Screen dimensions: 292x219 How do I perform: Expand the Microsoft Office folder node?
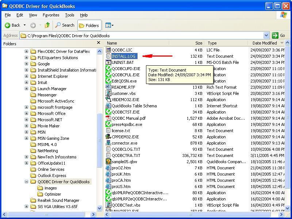[27, 114]
